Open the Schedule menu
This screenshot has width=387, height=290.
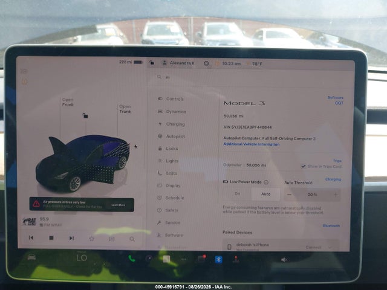pos(171,198)
